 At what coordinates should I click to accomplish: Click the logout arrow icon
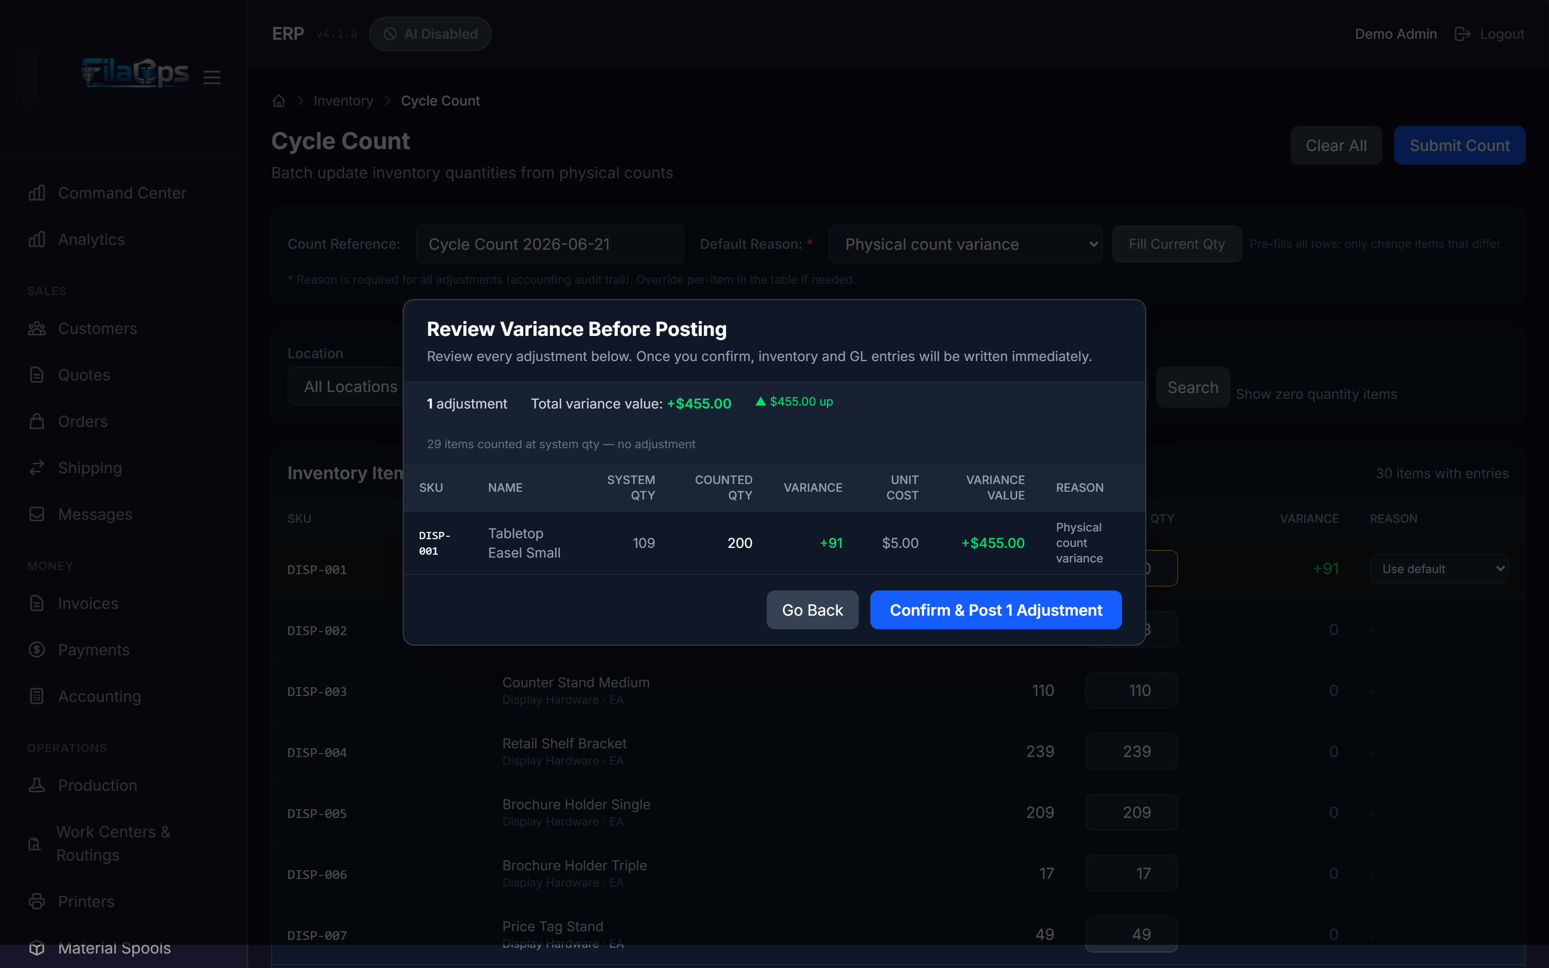point(1462,34)
